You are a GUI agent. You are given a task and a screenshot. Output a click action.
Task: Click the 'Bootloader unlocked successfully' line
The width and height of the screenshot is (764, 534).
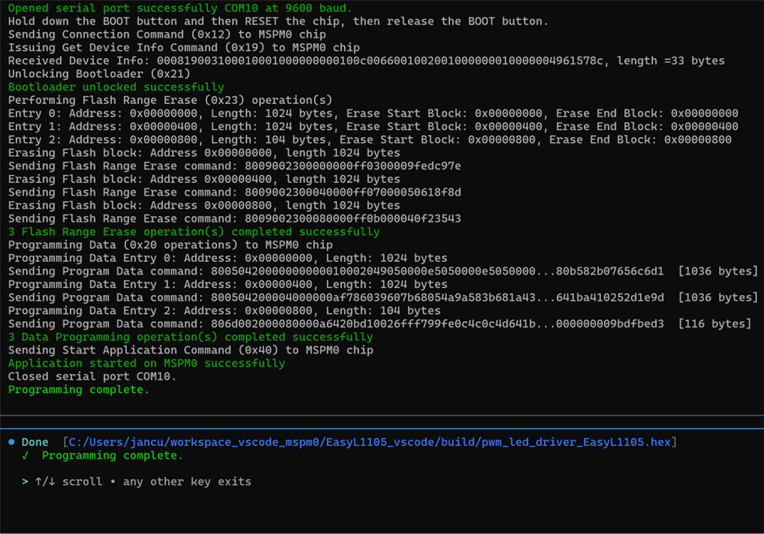coord(116,87)
